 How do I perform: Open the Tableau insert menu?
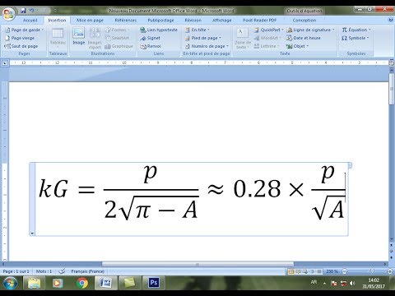click(x=58, y=37)
